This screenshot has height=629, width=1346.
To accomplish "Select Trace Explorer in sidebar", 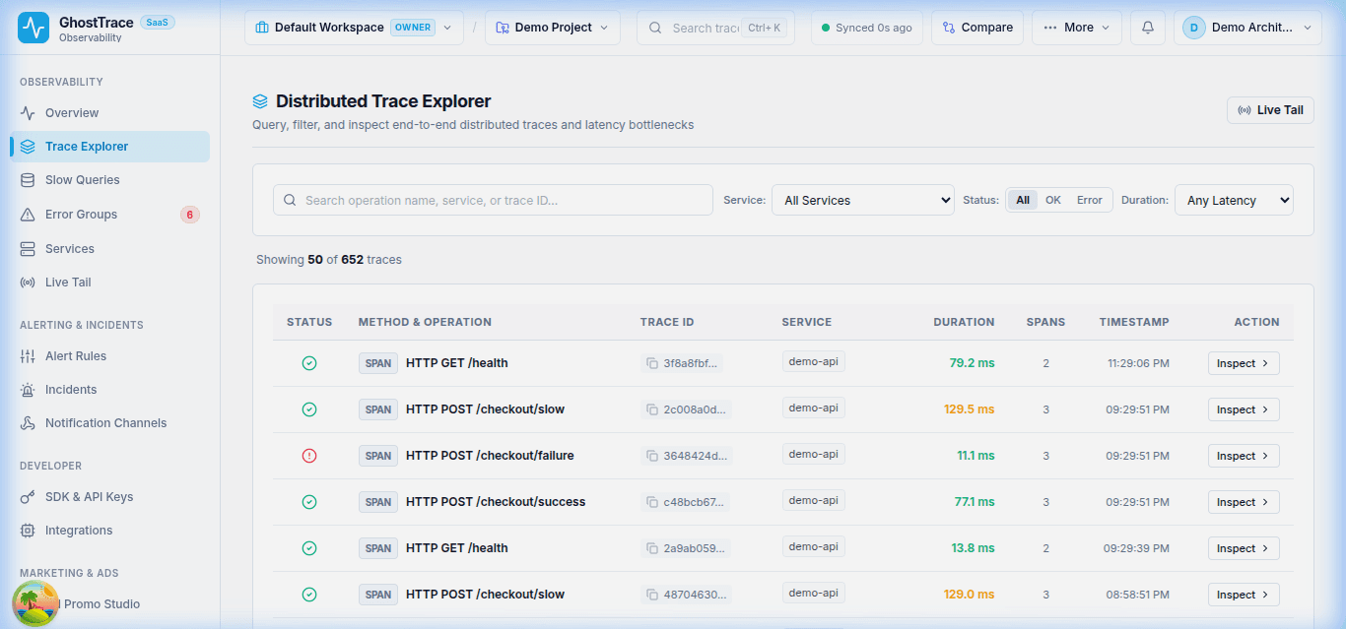I will pos(110,147).
